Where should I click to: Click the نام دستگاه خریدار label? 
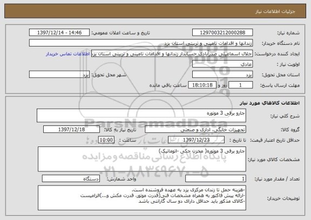[281, 43]
